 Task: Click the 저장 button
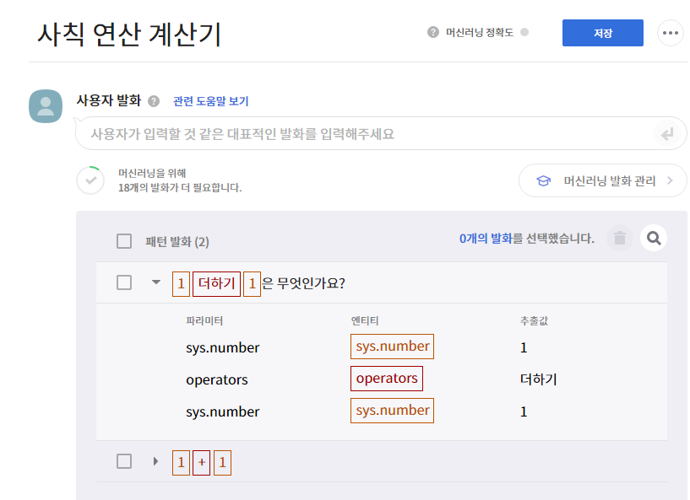tap(602, 33)
